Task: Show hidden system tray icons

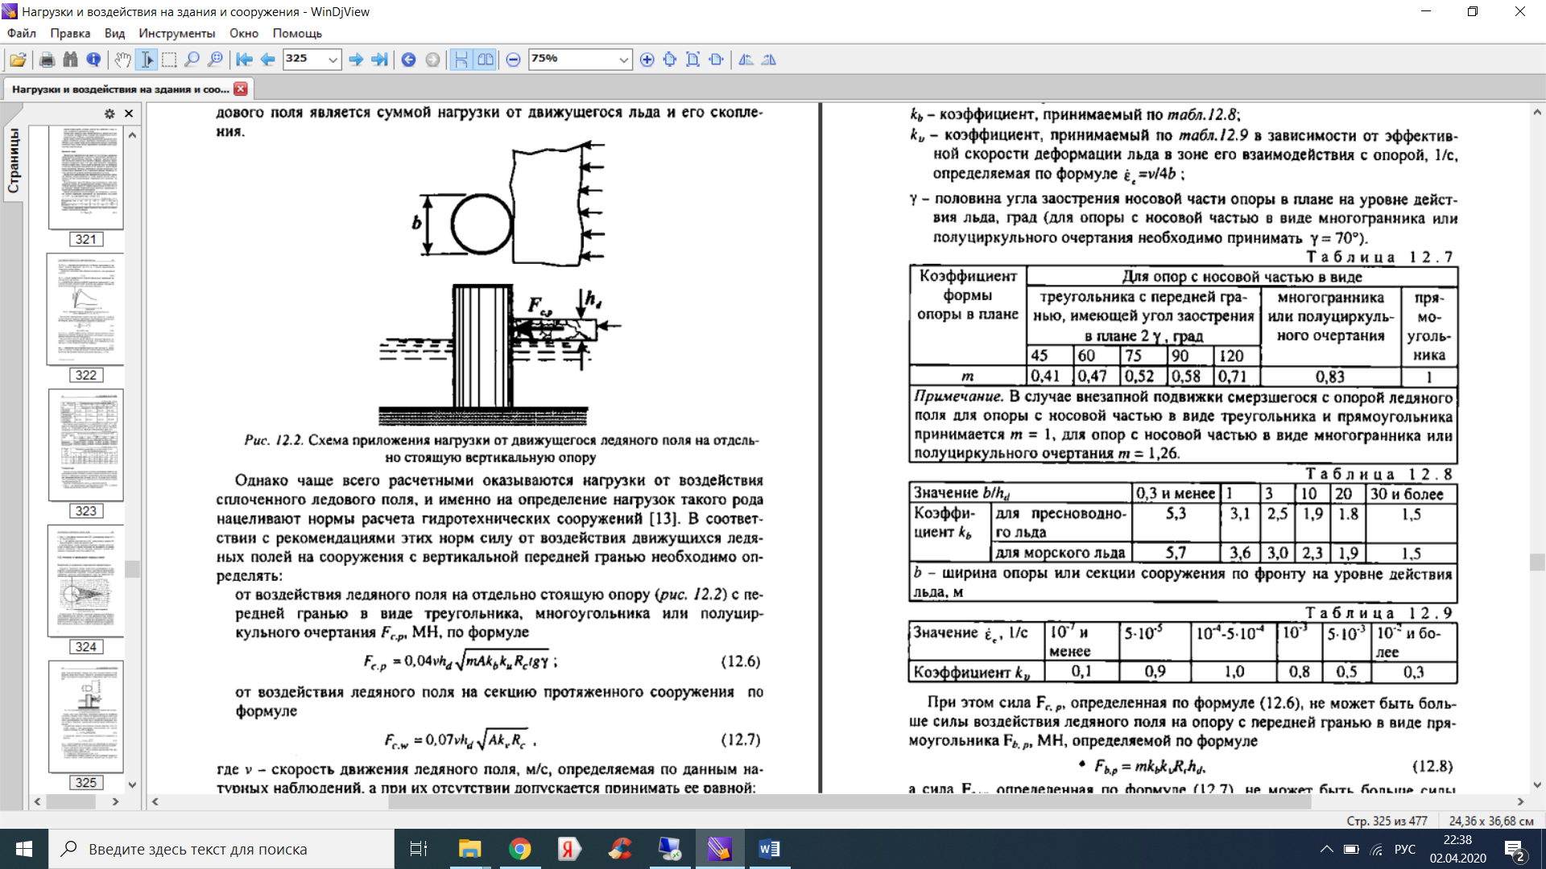Action: pos(1326,849)
